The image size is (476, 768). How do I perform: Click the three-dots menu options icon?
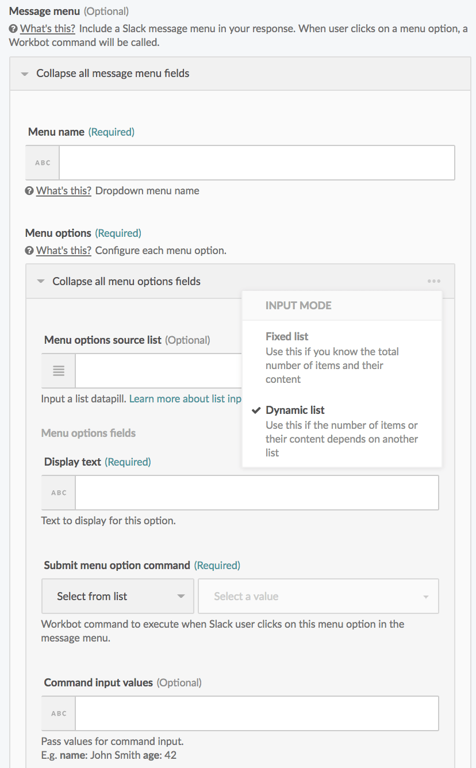pos(434,281)
